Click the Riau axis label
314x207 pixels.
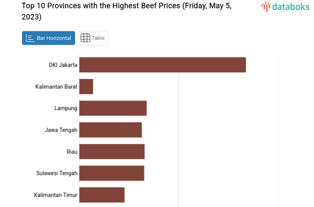pyautogui.click(x=72, y=151)
